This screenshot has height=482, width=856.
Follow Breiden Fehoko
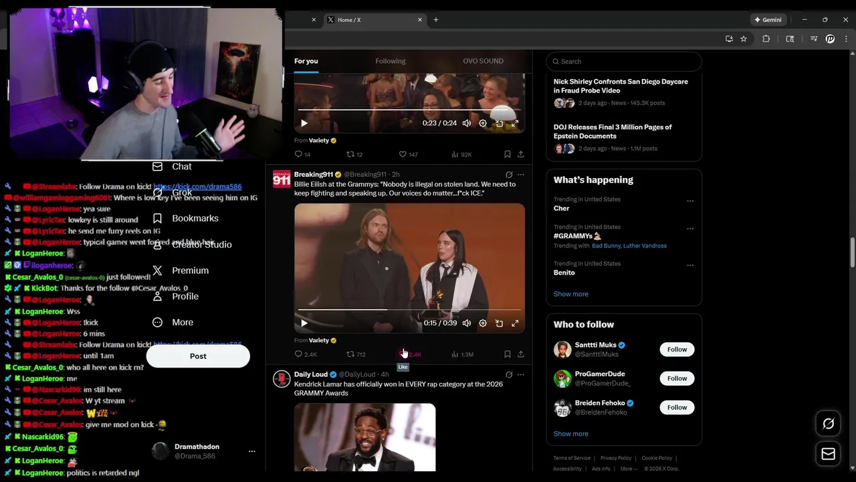click(677, 407)
